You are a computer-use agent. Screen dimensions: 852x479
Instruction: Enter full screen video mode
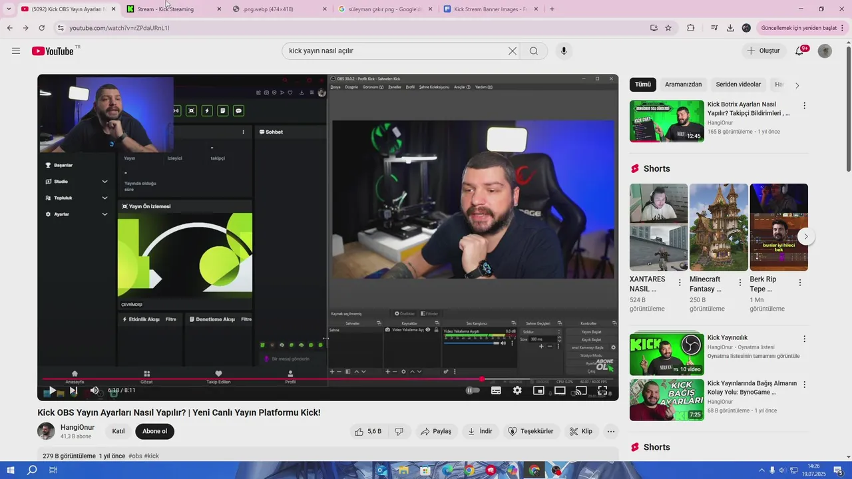602,391
